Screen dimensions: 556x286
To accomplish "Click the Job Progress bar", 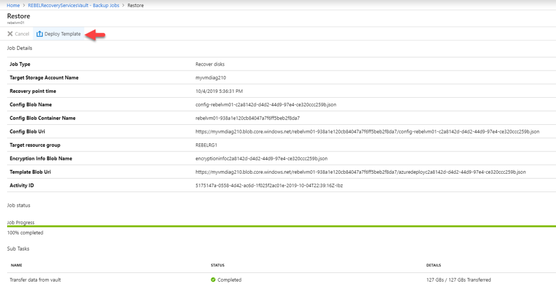I will click(278, 226).
